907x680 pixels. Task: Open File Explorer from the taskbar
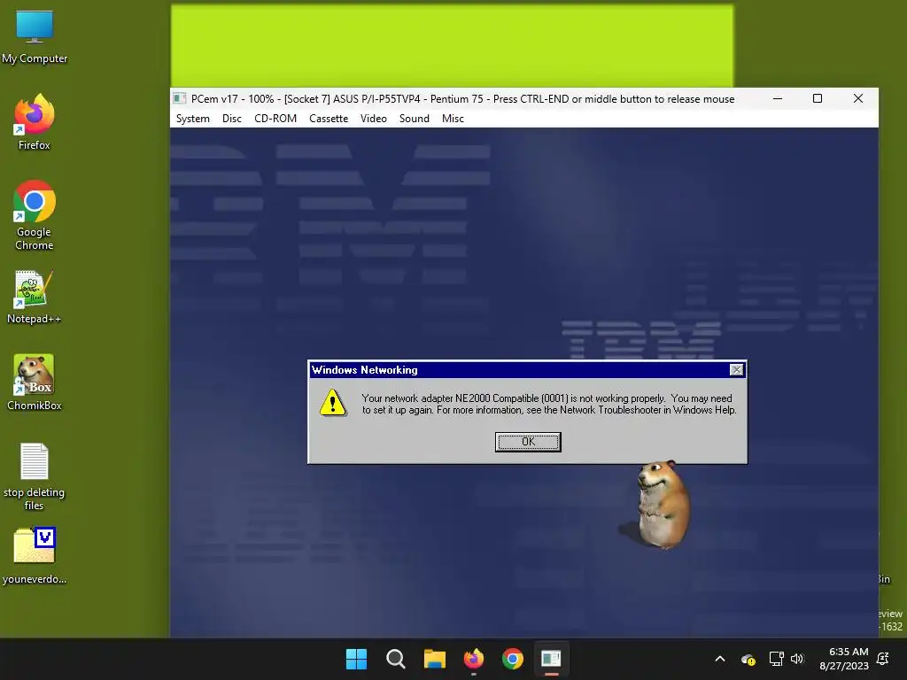pyautogui.click(x=434, y=659)
